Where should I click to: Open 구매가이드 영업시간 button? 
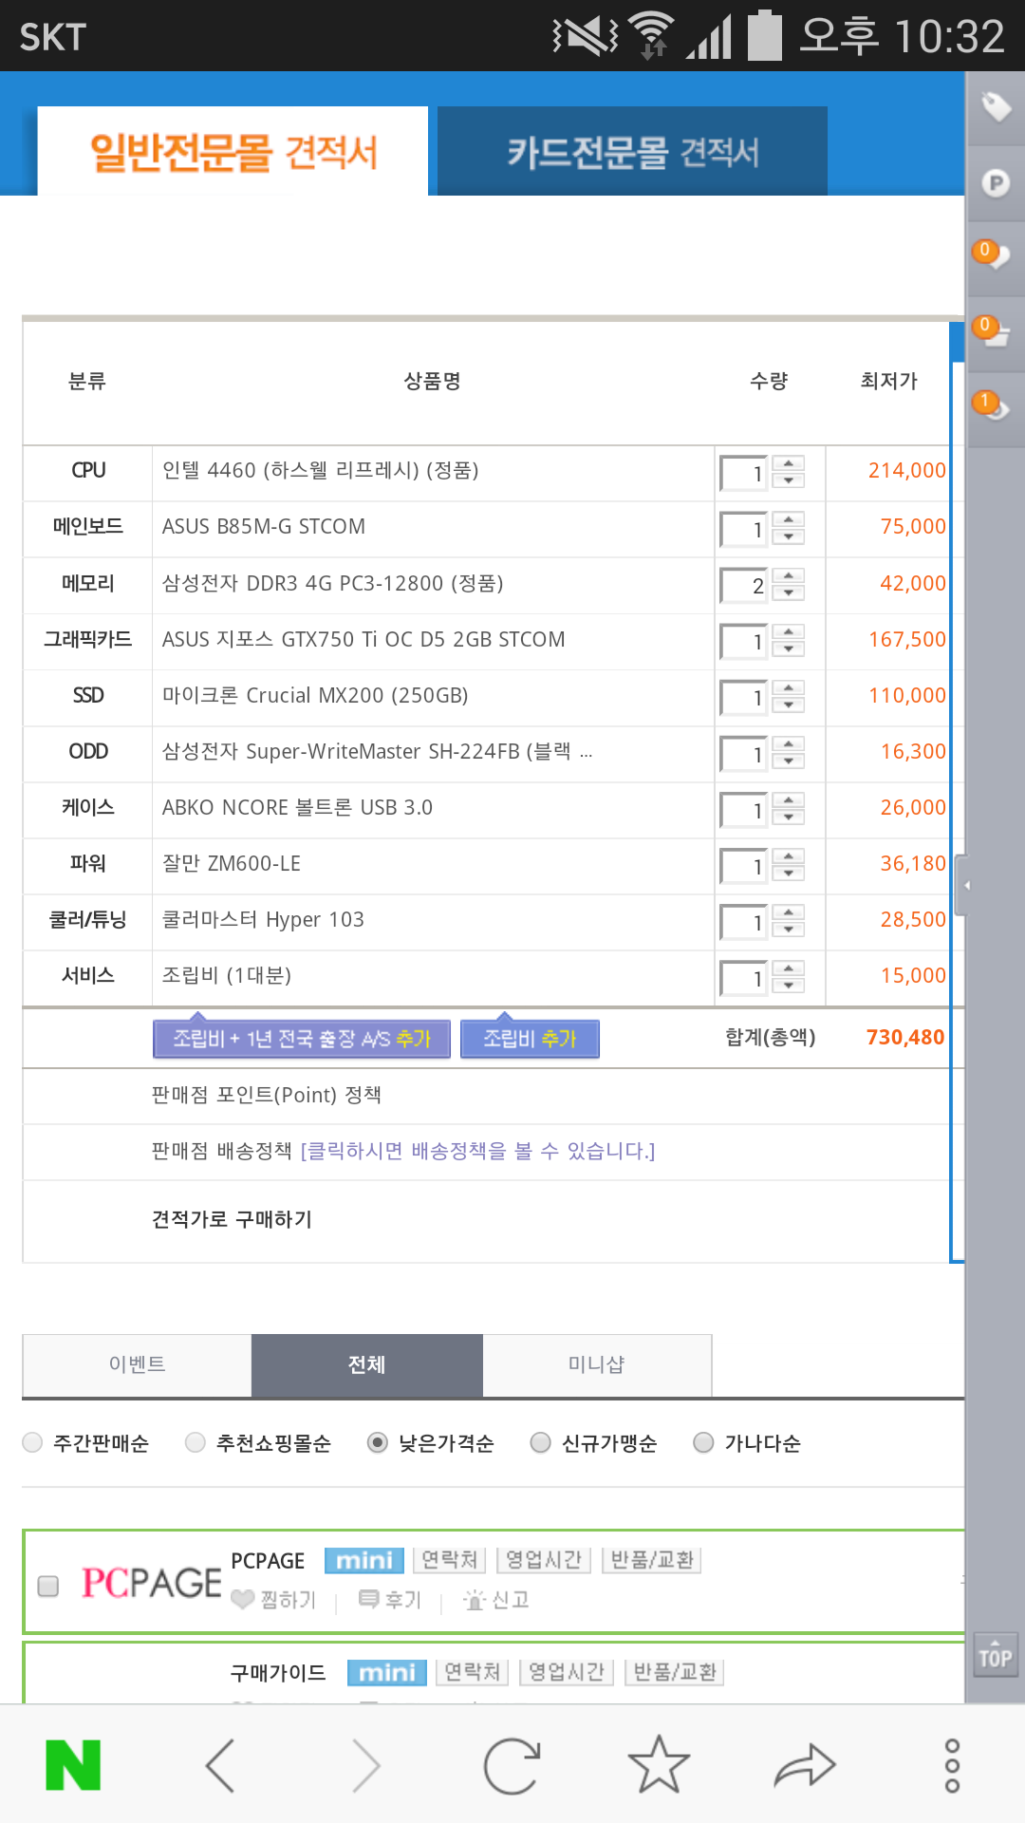[x=567, y=1672]
